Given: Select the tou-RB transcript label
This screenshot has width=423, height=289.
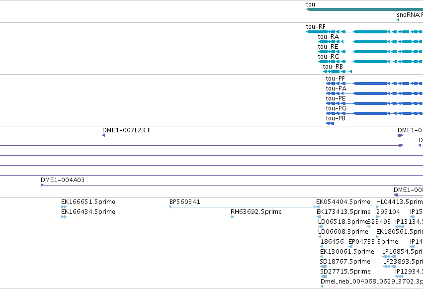Looking at the screenshot, I should 333,67.
